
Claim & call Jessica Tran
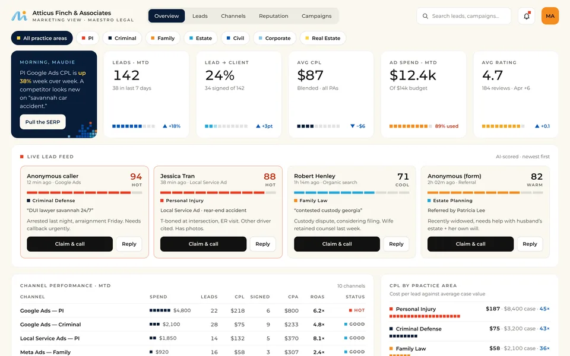coord(203,244)
